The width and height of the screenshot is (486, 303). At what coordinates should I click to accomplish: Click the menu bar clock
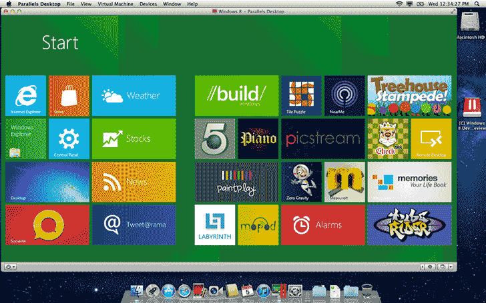click(x=448, y=4)
